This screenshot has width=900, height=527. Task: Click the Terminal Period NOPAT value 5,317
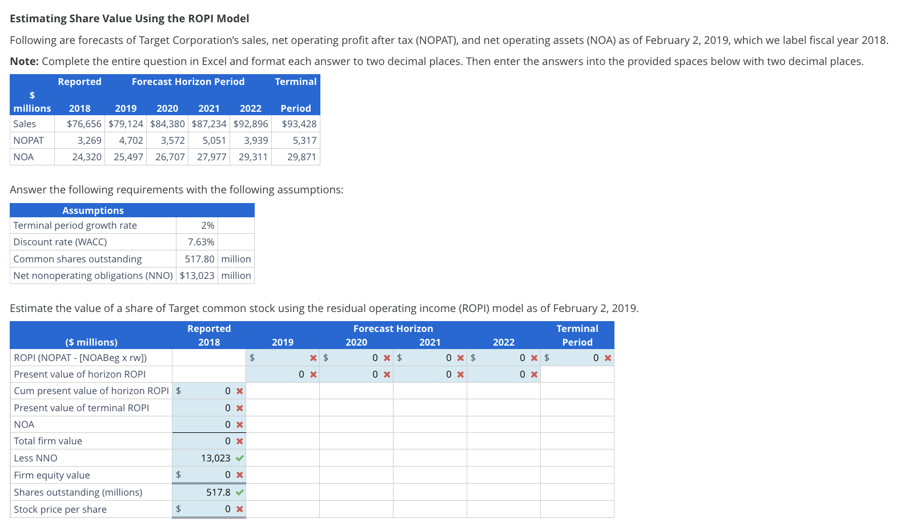pos(304,140)
